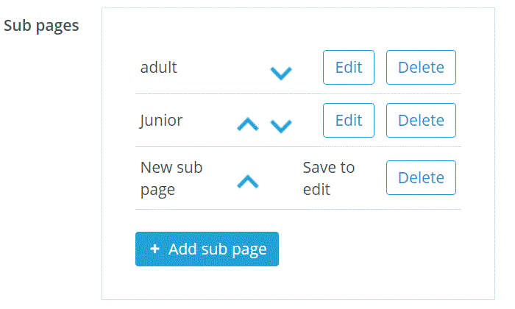The height and width of the screenshot is (309, 515).
Task: Move the adult sub page down
Action: point(281,73)
